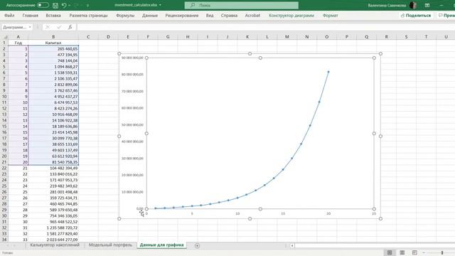
Task: Switch to Разметка страницы ribbon tab
Action: [x=88, y=16]
